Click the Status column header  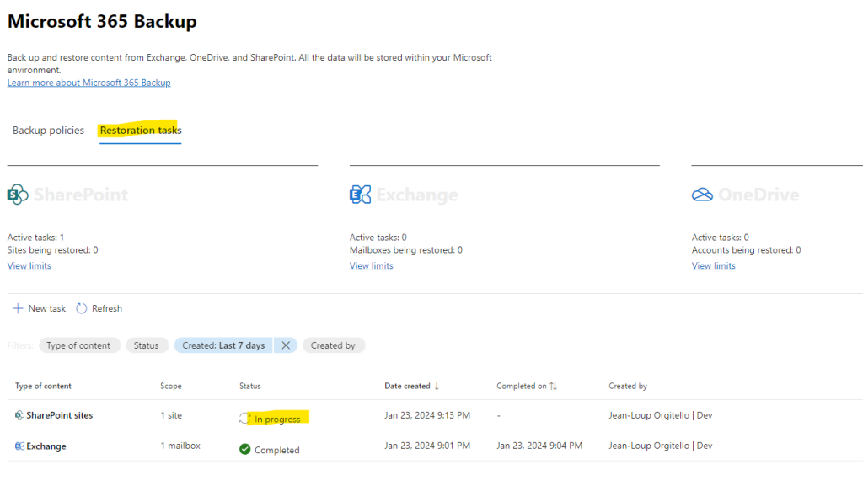click(249, 386)
